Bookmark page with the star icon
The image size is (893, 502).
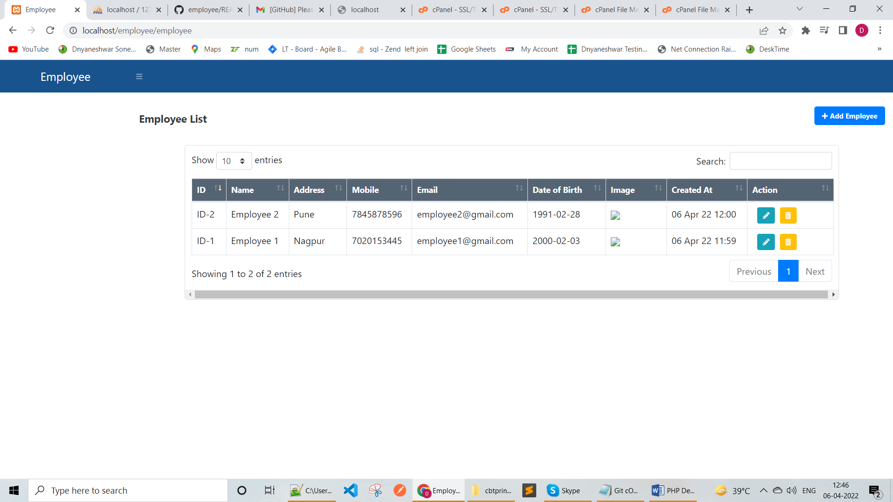782,31
